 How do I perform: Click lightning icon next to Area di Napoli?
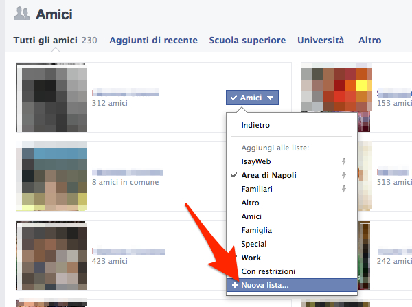[344, 175]
